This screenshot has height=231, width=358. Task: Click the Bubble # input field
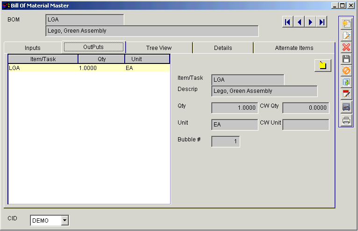226,141
